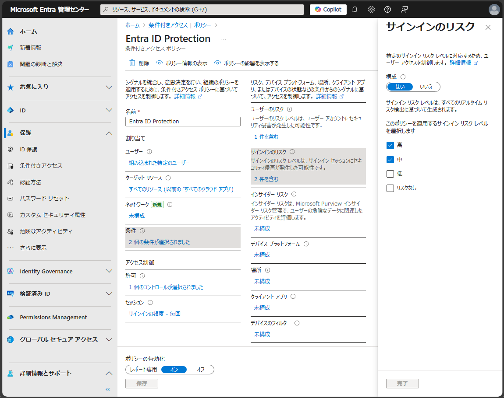Image resolution: width=504 pixels, height=398 pixels.
Task: Click the feedback icon in top bar
Action: 405,10
